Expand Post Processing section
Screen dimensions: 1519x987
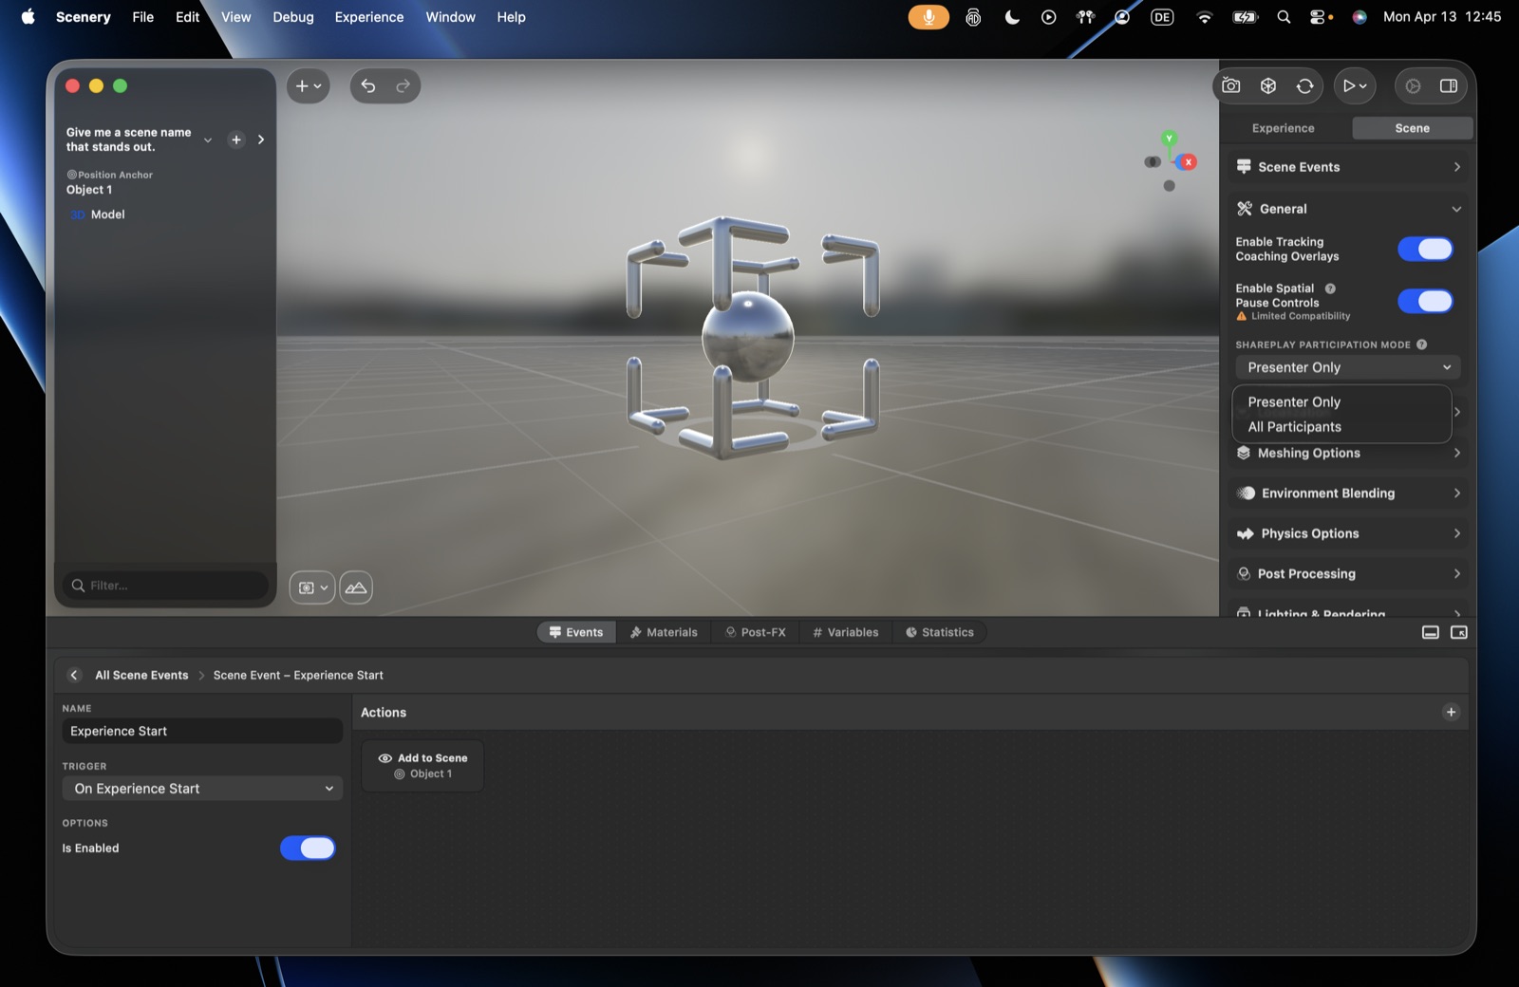[1348, 573]
